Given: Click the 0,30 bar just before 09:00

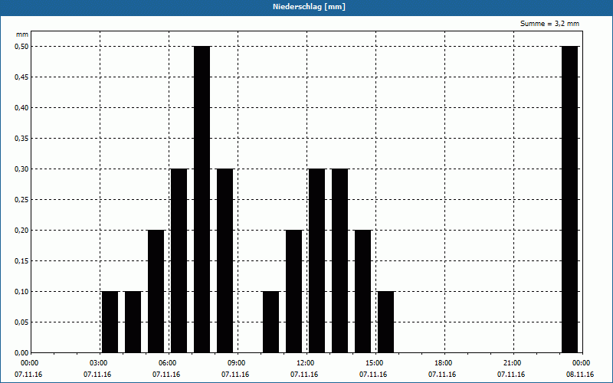Looking at the screenshot, I should (225, 260).
